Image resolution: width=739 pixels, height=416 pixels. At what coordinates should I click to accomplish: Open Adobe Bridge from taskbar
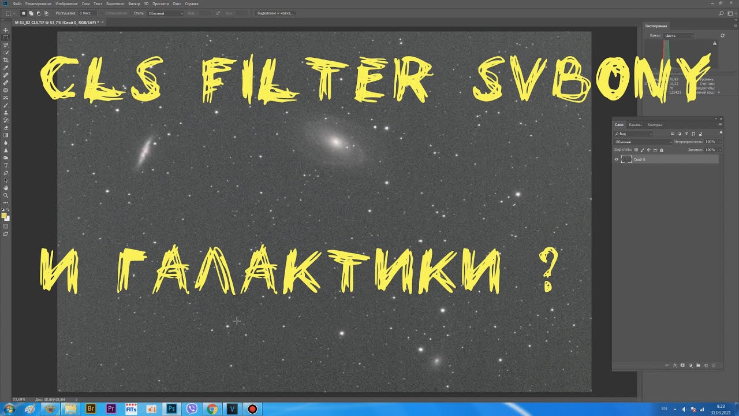pyautogui.click(x=91, y=408)
